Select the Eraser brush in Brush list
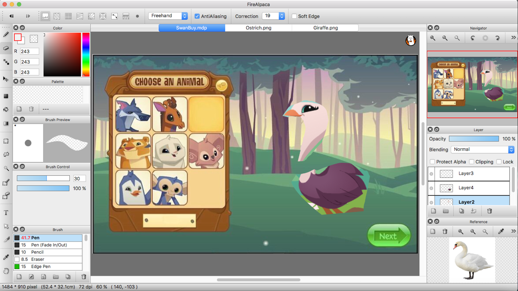The image size is (518, 291). pos(48,259)
